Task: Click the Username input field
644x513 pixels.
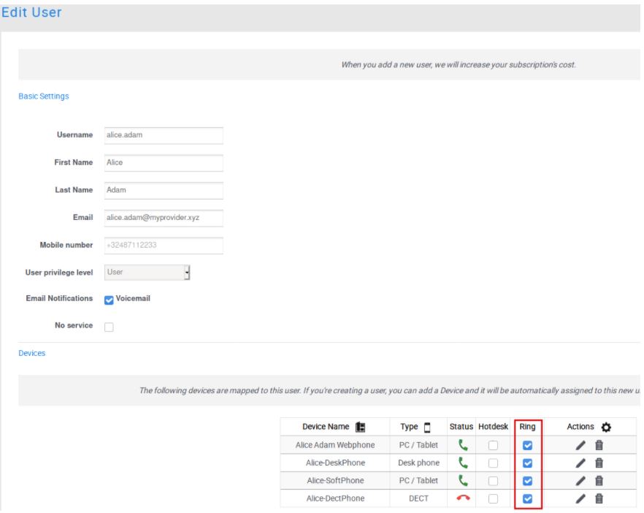Action: pyautogui.click(x=163, y=135)
